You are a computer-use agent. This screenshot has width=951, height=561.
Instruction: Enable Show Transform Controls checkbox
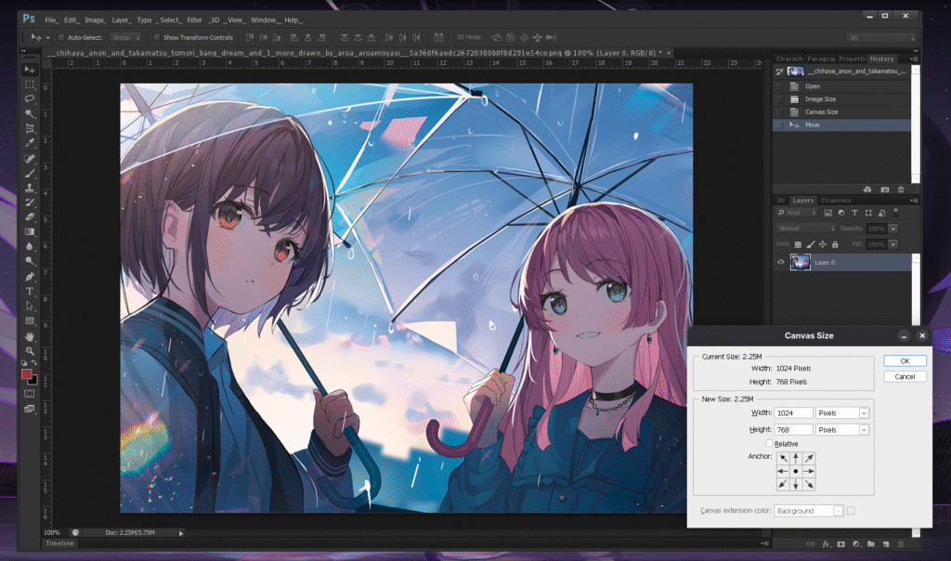pyautogui.click(x=156, y=37)
